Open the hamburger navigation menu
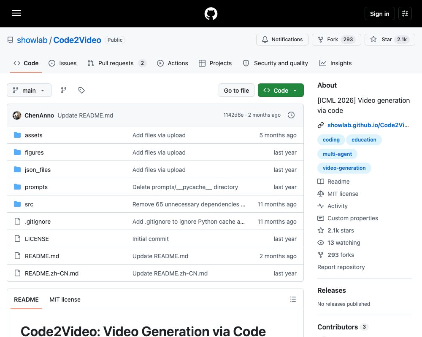 pos(16,13)
